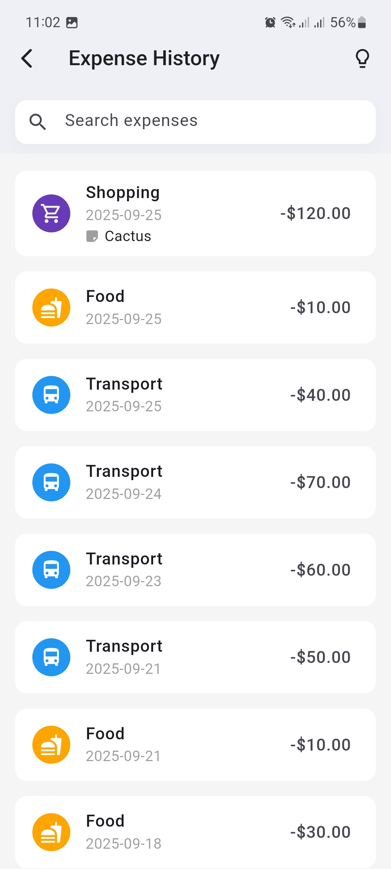Image resolution: width=391 pixels, height=869 pixels.
Task: Tap the Expense History title
Action: [x=144, y=59]
